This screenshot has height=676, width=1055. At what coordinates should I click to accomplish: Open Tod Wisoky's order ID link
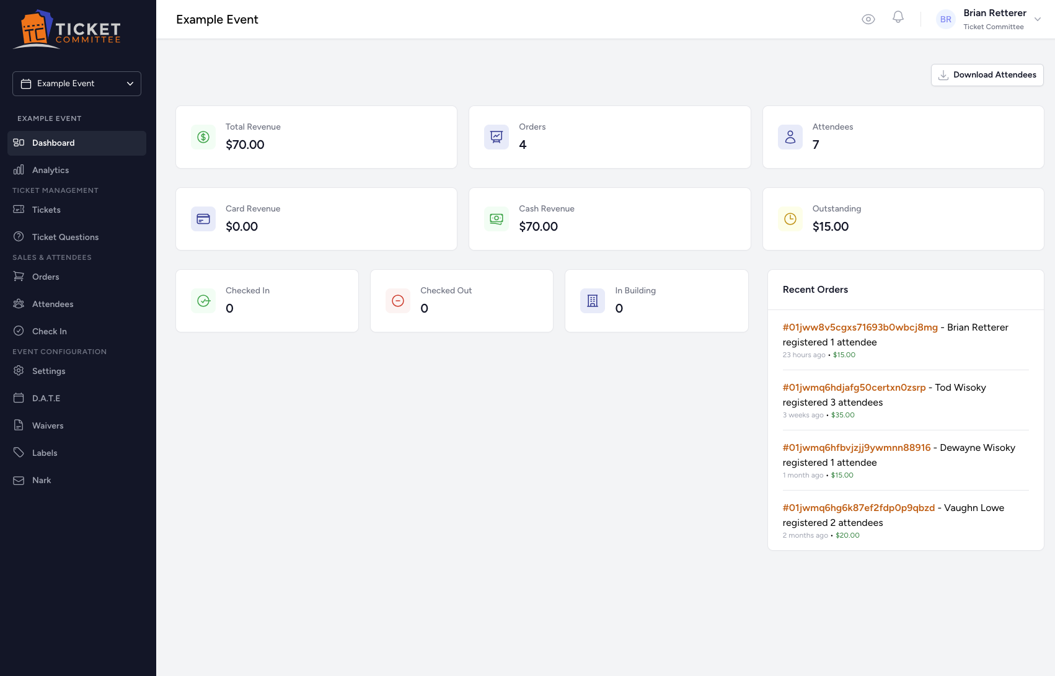tap(854, 388)
